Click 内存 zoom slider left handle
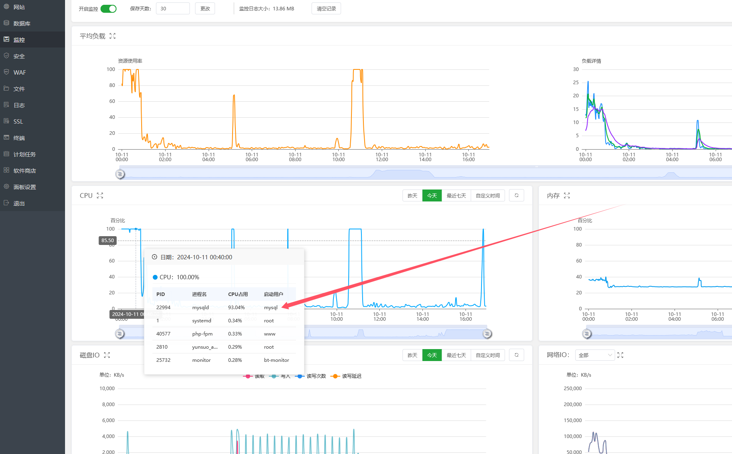732x454 pixels. click(x=587, y=334)
